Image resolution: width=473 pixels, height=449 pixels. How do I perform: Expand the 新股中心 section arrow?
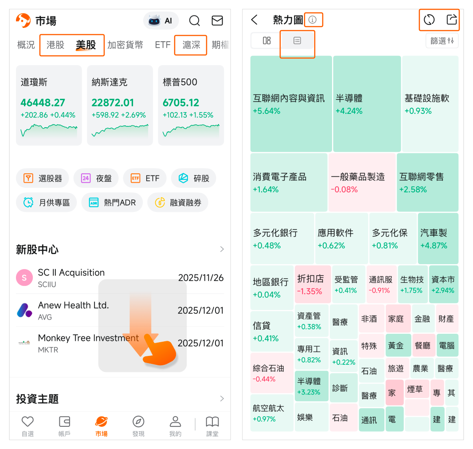point(222,250)
